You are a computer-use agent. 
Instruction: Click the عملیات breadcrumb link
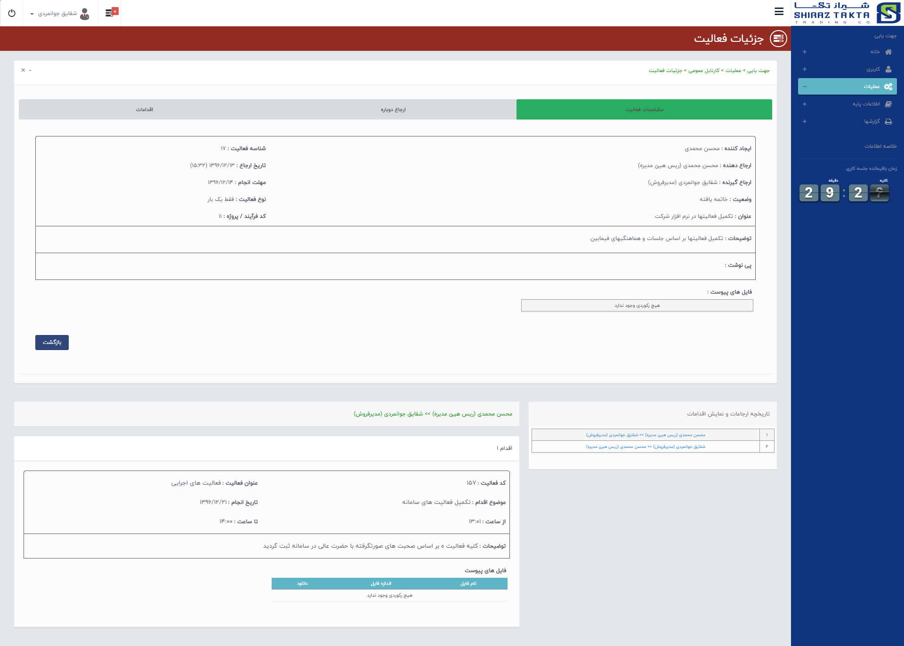pyautogui.click(x=733, y=71)
